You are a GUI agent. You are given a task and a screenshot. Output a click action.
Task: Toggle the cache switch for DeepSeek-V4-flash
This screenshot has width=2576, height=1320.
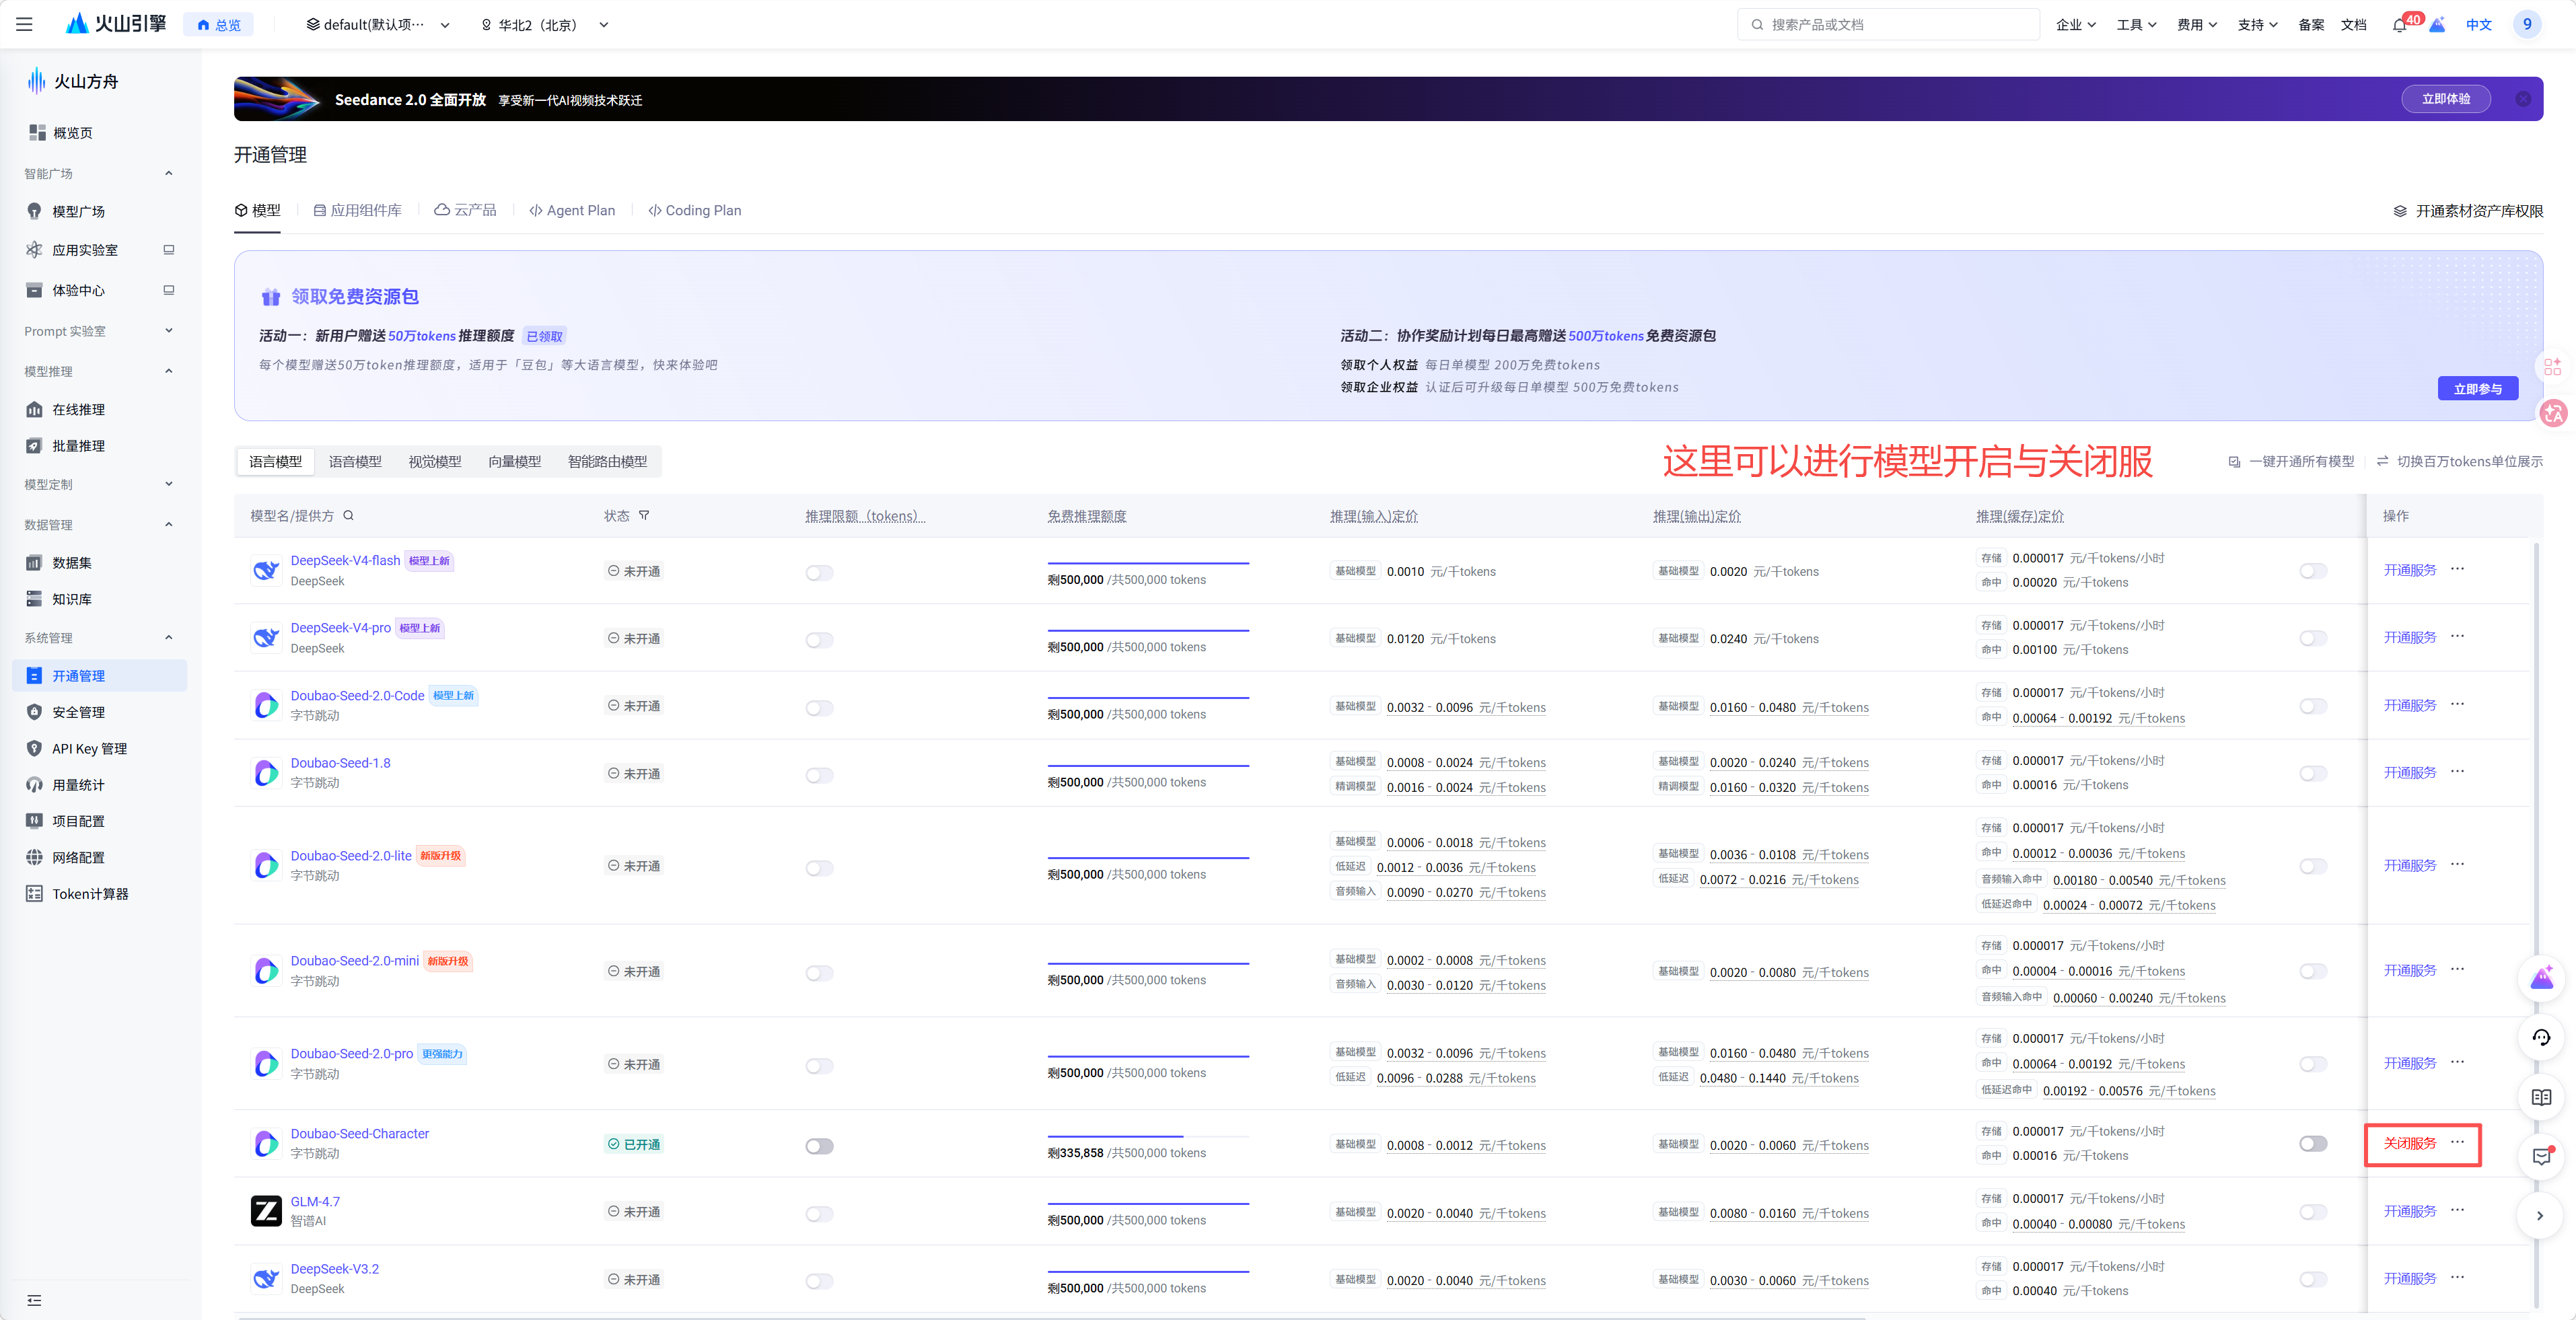point(2313,571)
